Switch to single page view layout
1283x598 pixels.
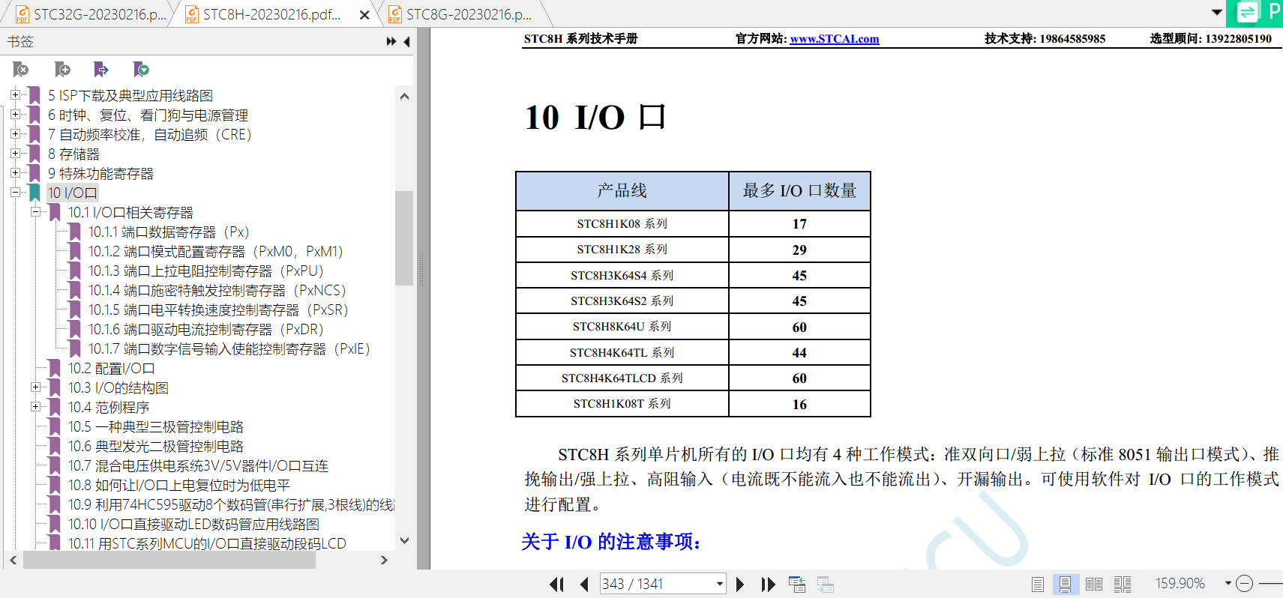coord(1037,585)
